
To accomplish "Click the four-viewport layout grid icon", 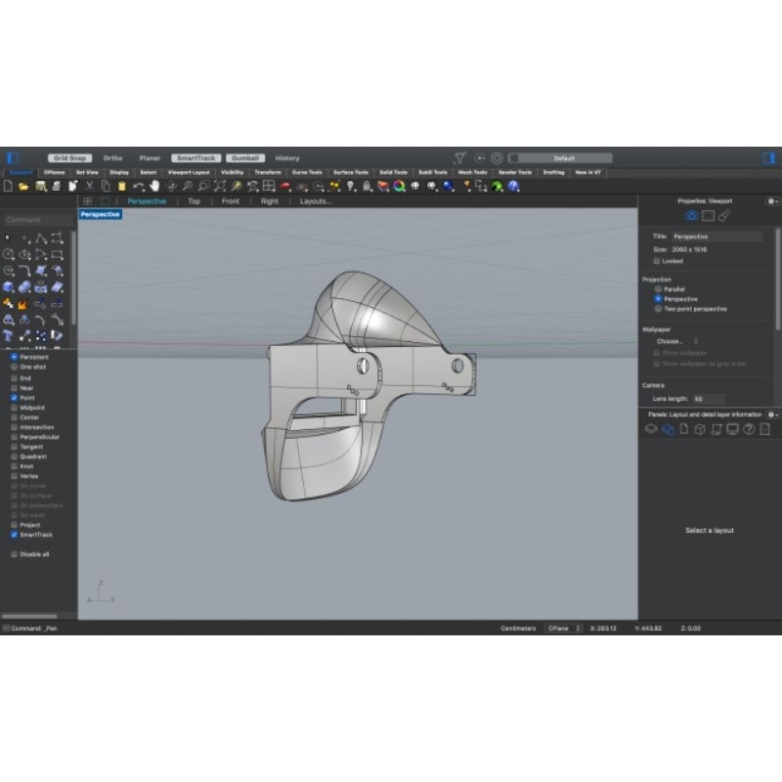I will [87, 201].
